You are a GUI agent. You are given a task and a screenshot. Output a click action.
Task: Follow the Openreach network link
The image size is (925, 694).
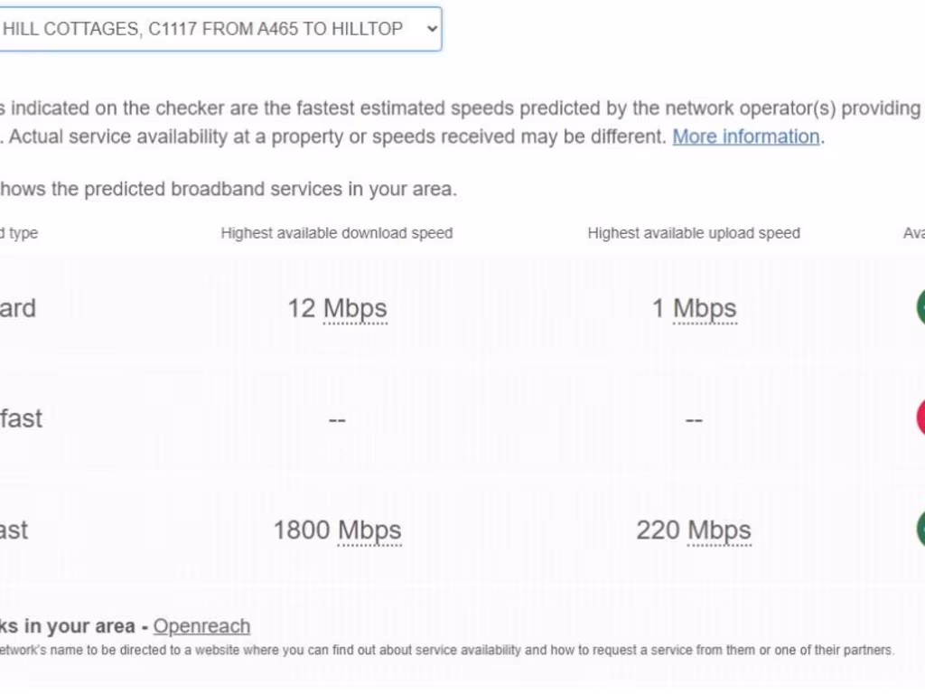(x=201, y=626)
